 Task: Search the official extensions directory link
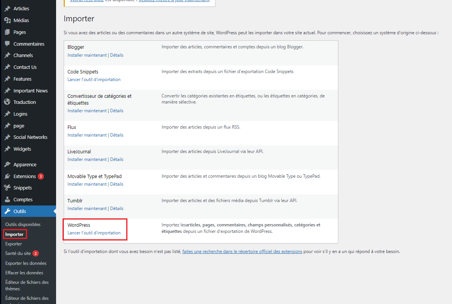point(242,251)
